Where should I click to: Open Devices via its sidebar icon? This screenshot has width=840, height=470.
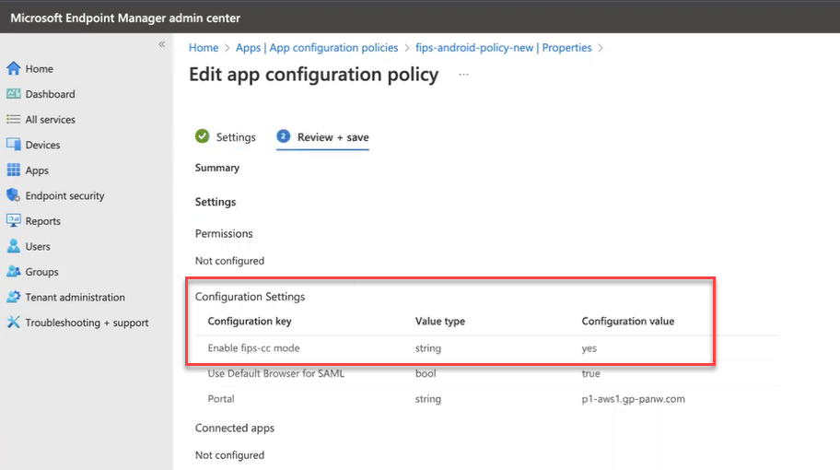pos(13,145)
